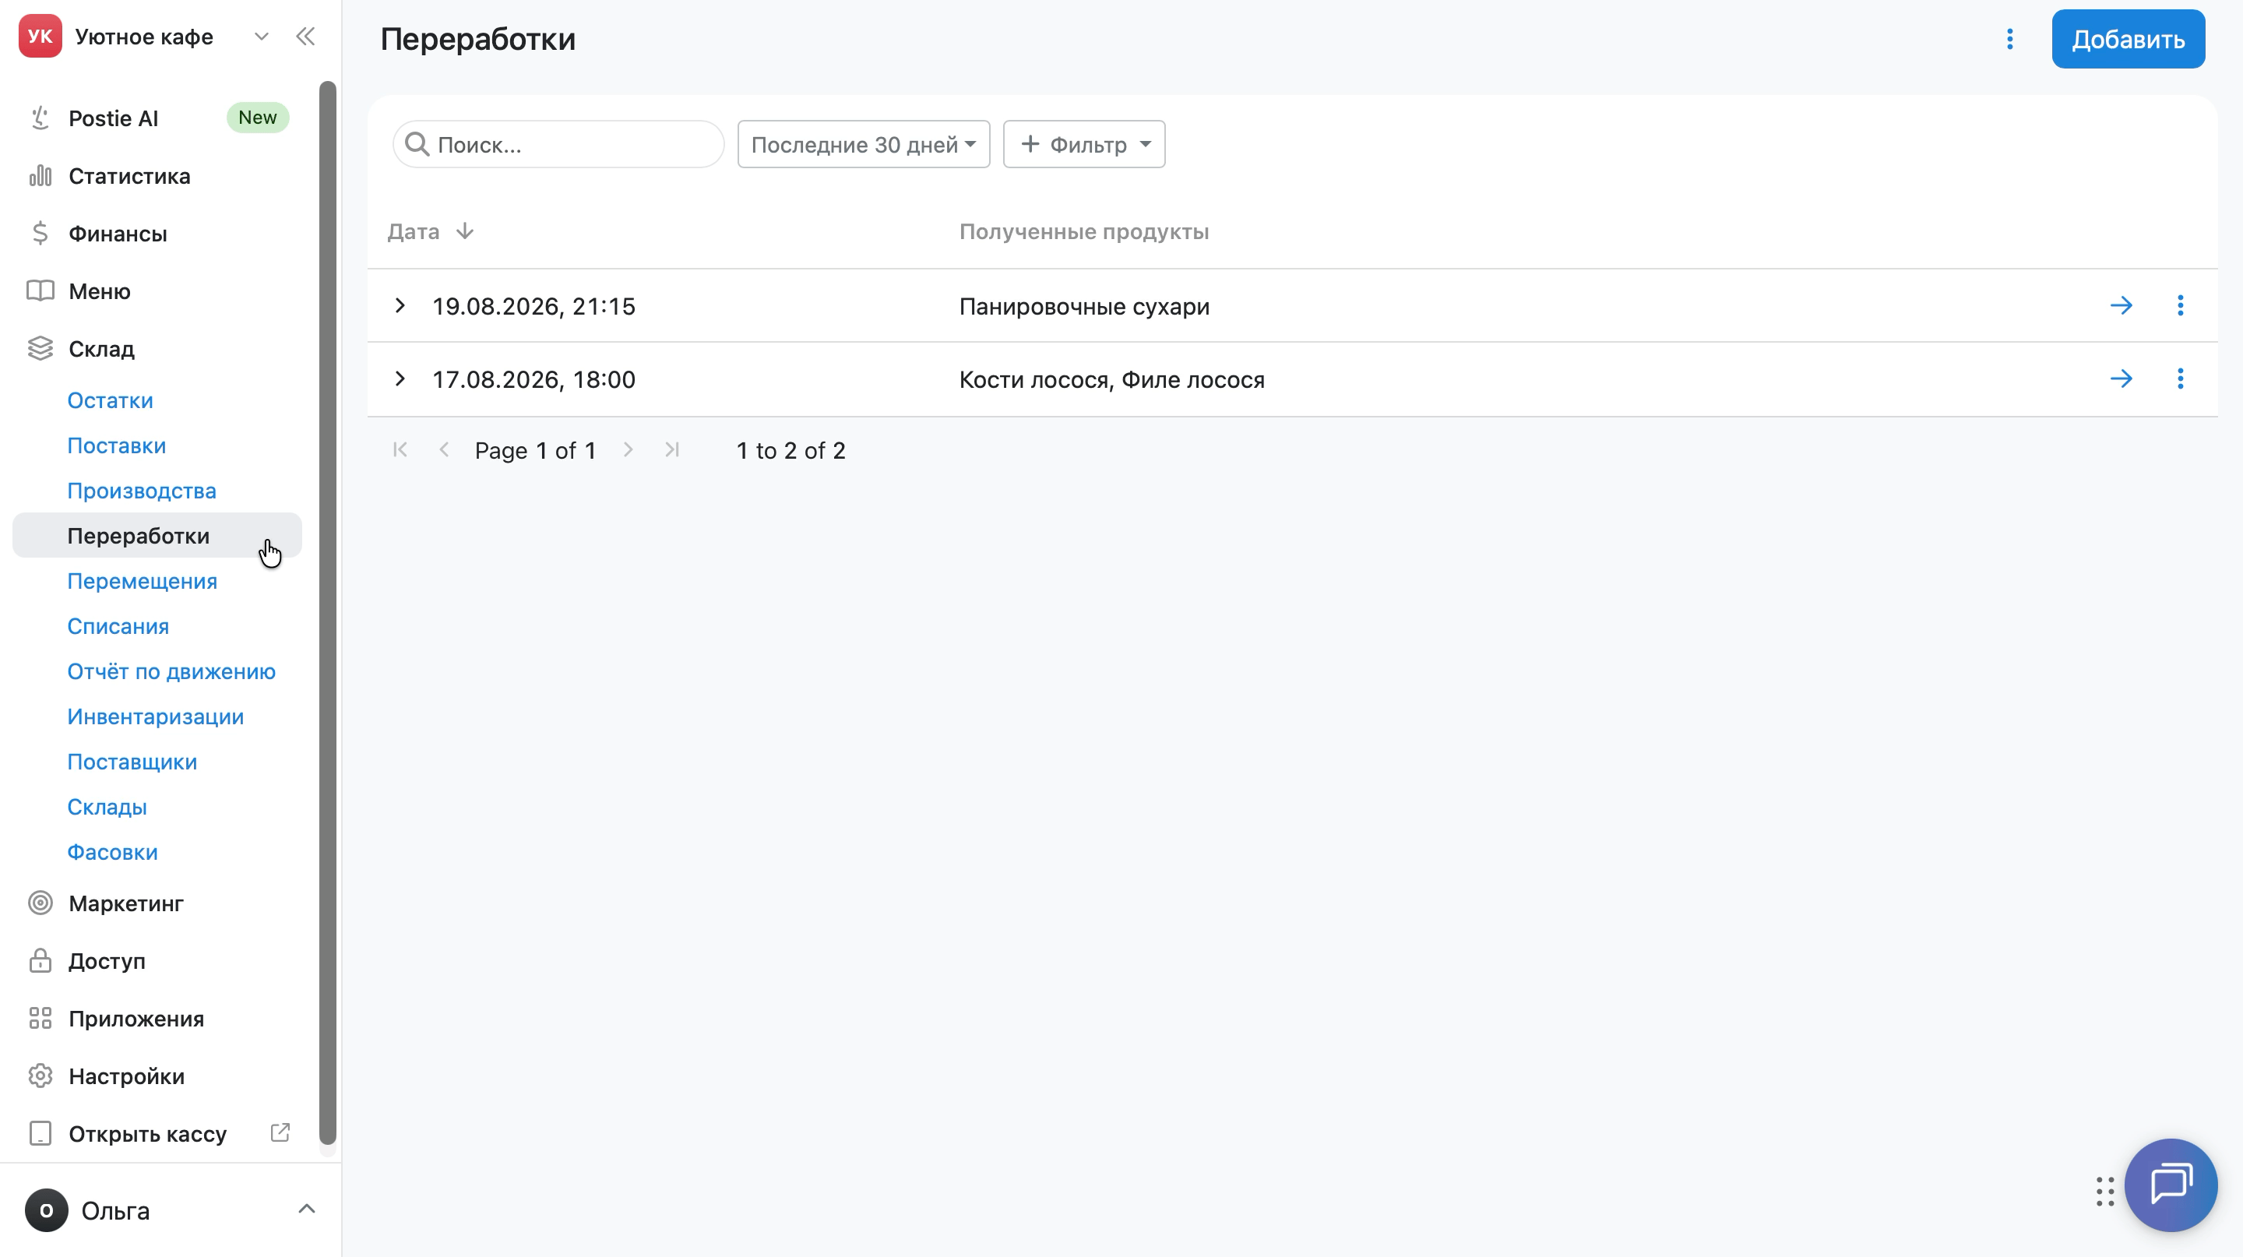The width and height of the screenshot is (2243, 1257).
Task: Expand the Ольга user menu
Action: point(305,1209)
